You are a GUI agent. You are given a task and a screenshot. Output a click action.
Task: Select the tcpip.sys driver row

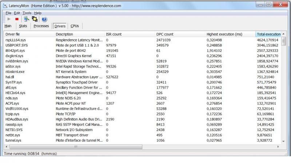coord(143,114)
